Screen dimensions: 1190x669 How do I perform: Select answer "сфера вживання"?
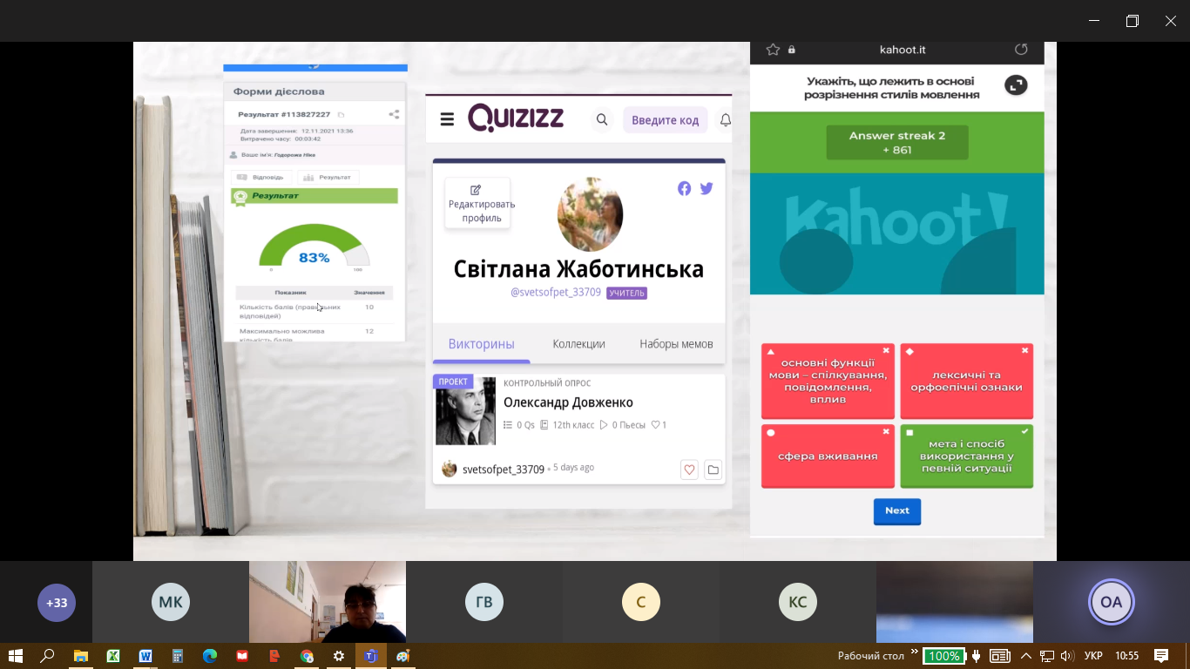pyautogui.click(x=828, y=456)
